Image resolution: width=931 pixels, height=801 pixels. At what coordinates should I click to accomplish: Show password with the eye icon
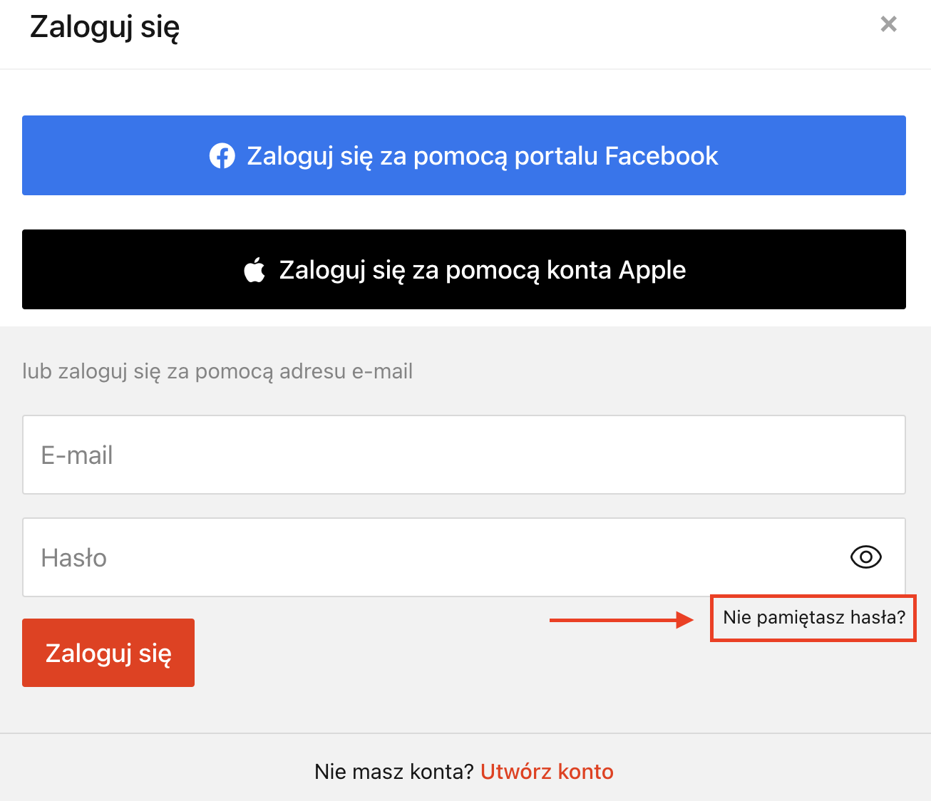pyautogui.click(x=866, y=557)
